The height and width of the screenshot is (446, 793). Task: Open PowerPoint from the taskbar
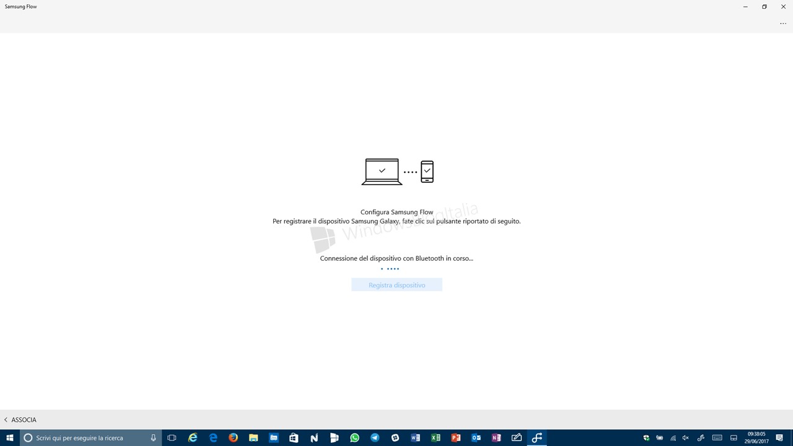click(x=456, y=437)
